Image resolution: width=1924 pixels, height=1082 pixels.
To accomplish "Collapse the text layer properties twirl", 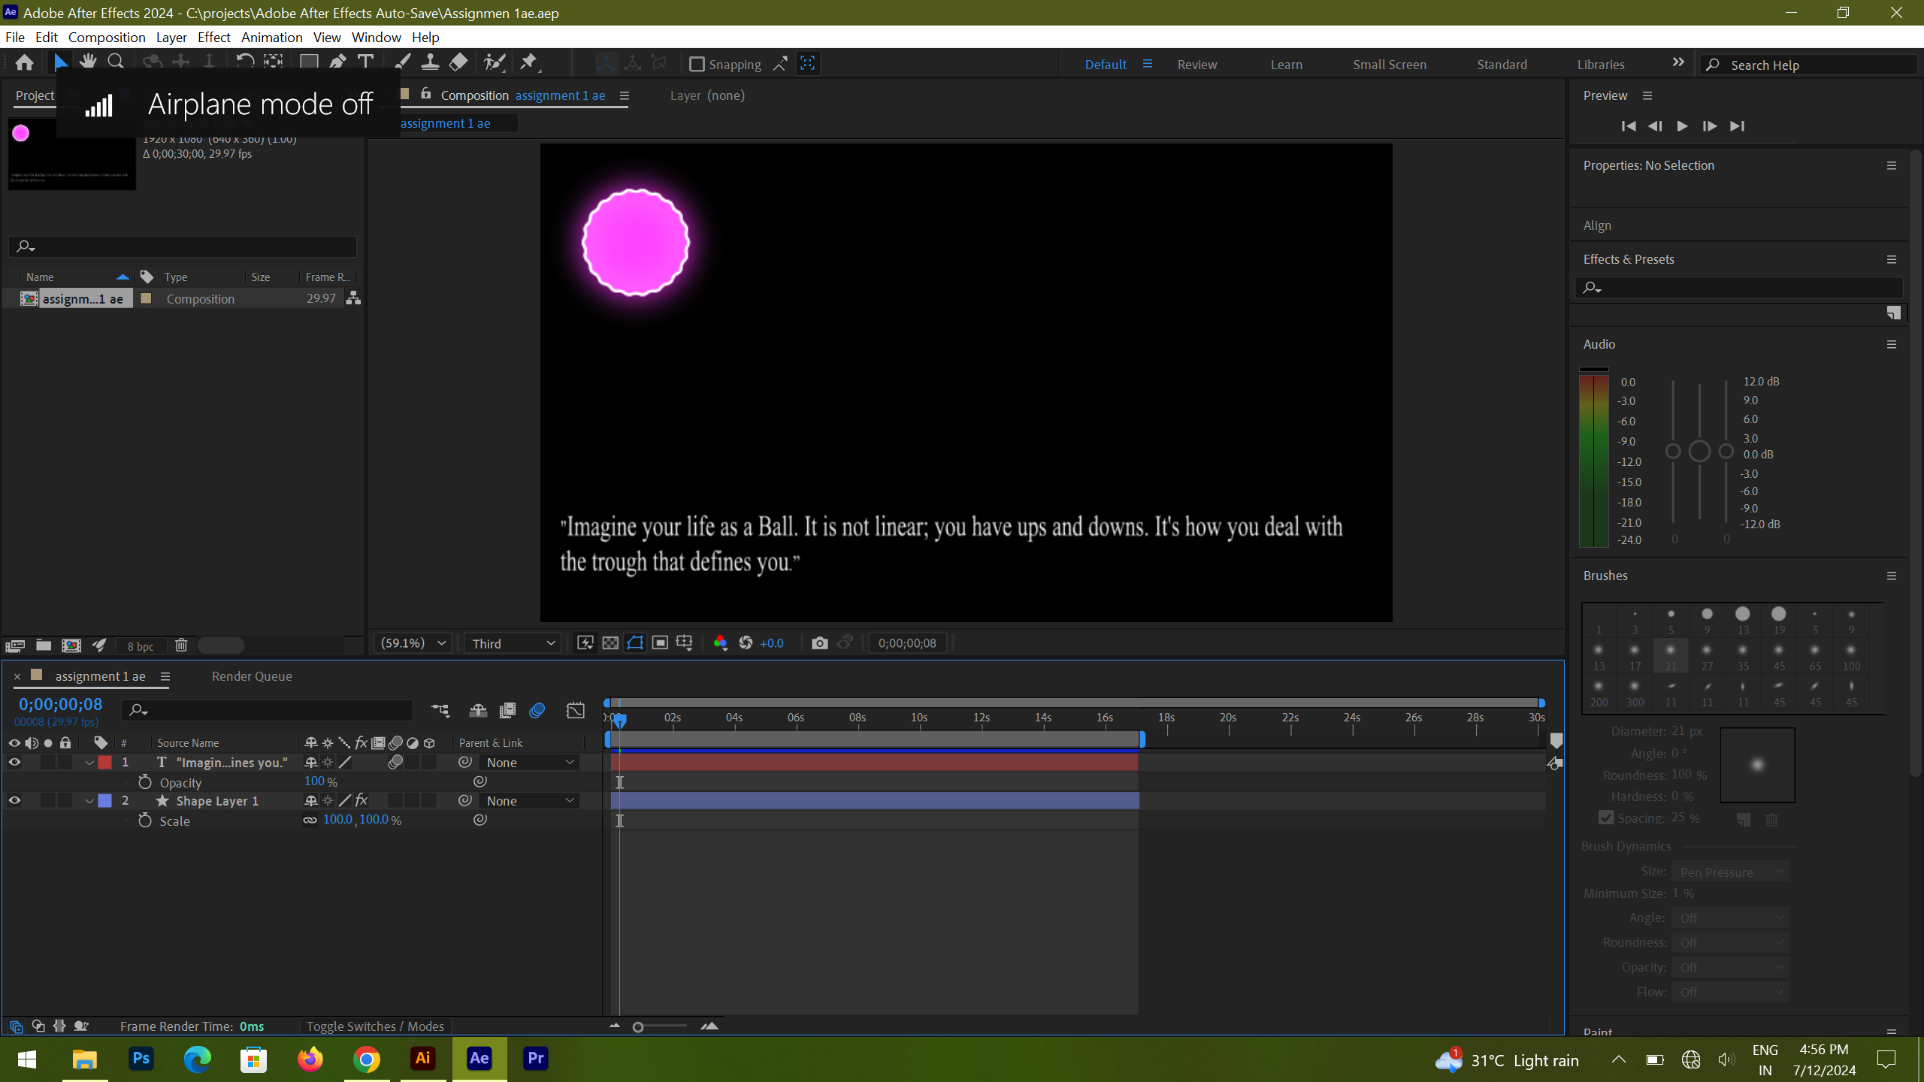I will coord(89,763).
